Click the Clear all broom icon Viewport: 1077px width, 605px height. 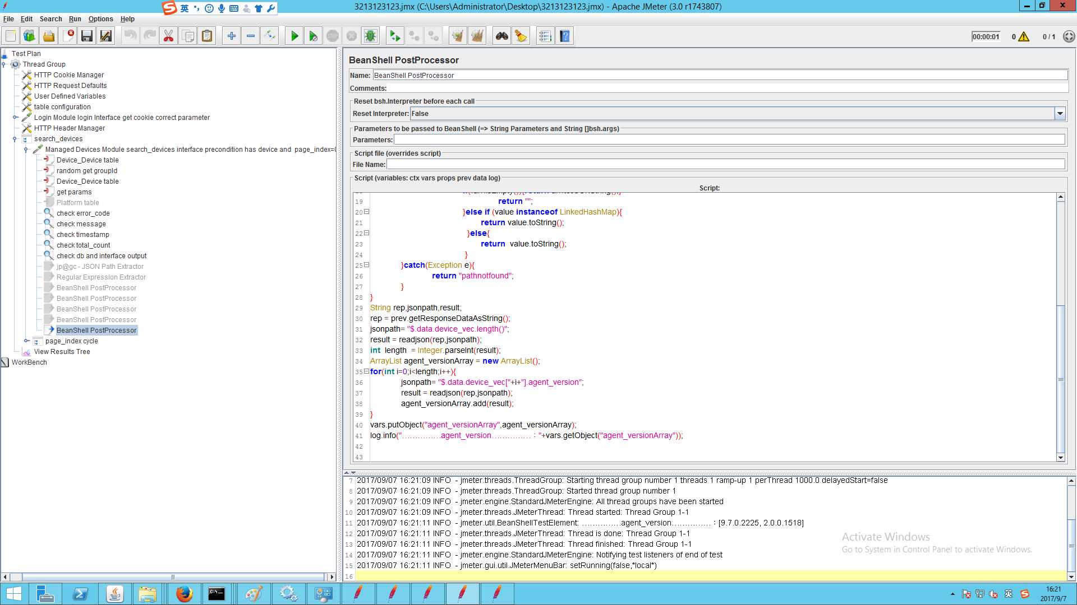click(477, 36)
